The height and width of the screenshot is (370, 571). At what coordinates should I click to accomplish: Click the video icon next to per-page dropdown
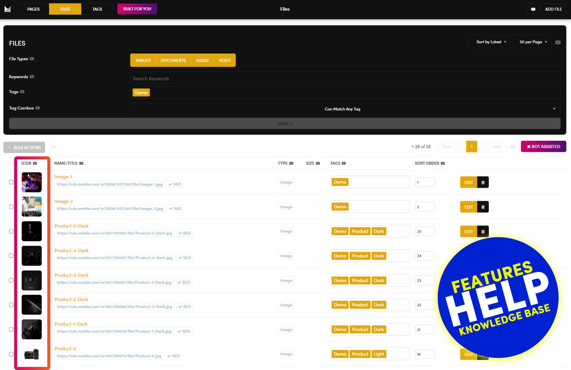coord(558,42)
